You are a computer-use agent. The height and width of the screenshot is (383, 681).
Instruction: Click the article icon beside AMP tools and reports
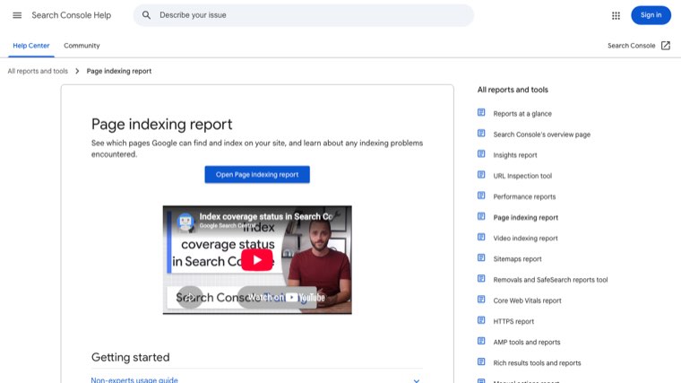(481, 341)
